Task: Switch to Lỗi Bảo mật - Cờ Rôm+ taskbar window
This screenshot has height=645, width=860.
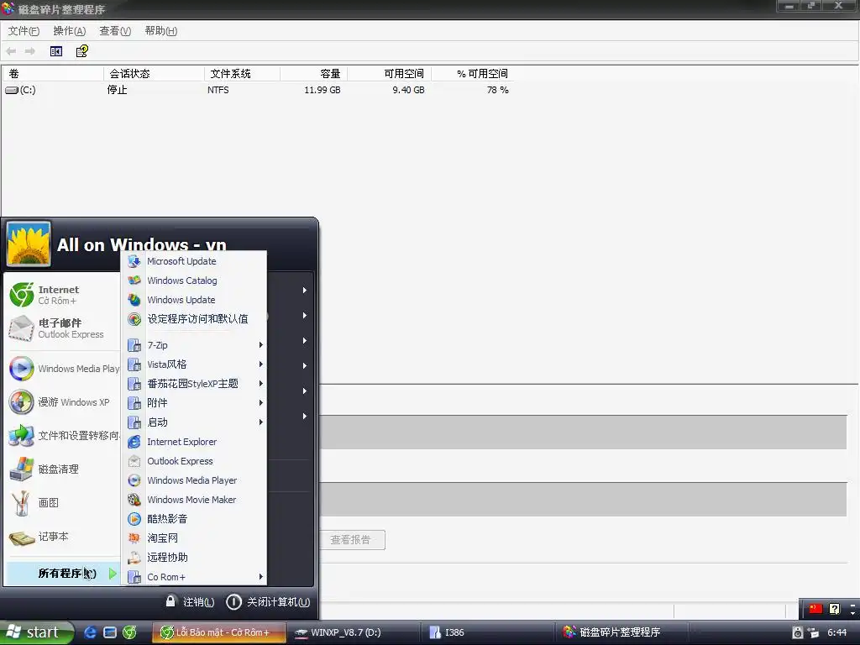Action: [219, 632]
